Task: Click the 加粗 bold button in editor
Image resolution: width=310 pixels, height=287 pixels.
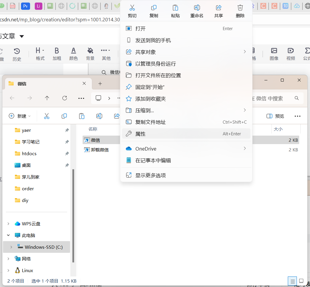Action: pyautogui.click(x=57, y=54)
